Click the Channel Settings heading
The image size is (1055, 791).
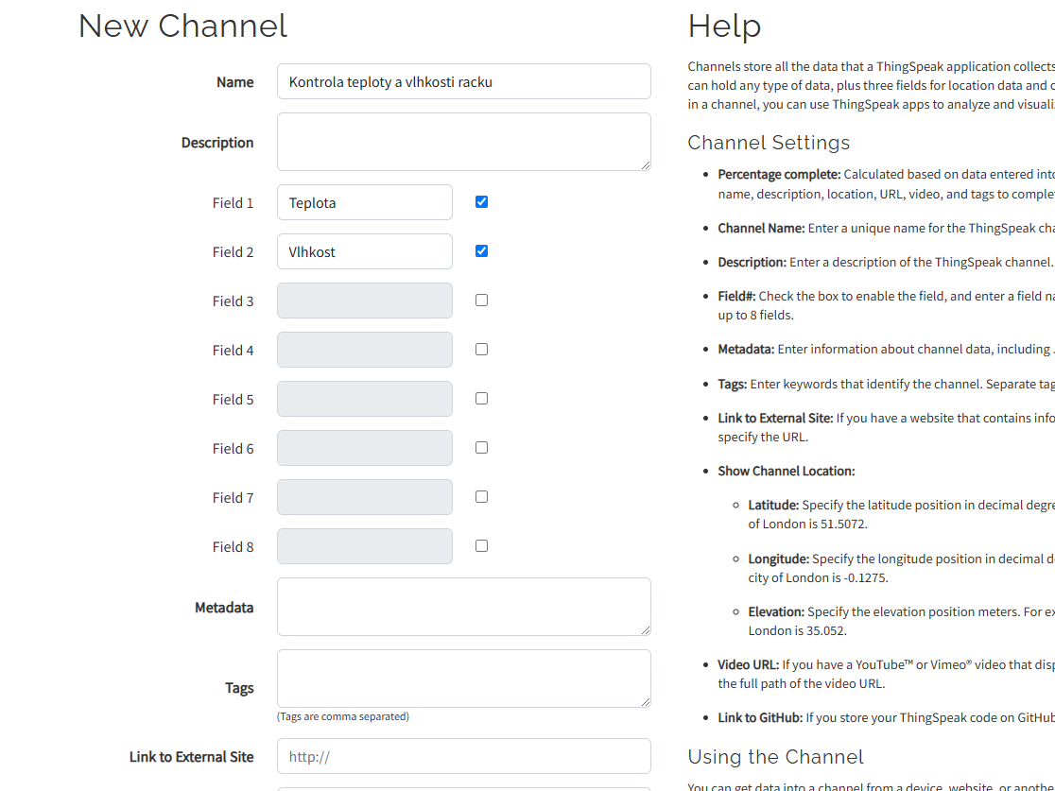click(770, 143)
